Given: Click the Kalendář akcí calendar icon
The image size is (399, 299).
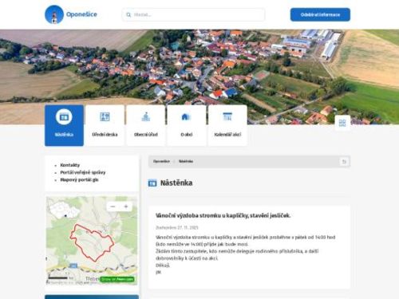Looking at the screenshot, I should (x=227, y=116).
